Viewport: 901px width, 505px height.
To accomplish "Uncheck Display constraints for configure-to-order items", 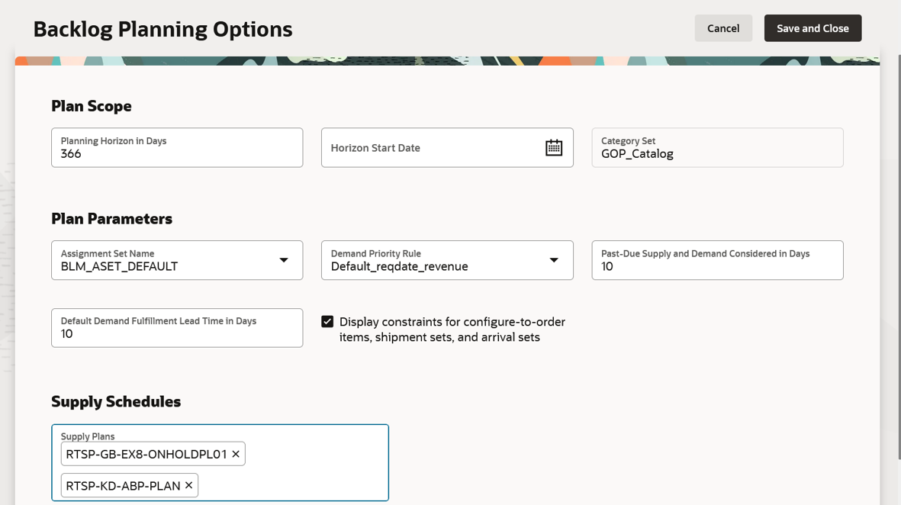I will [x=327, y=322].
